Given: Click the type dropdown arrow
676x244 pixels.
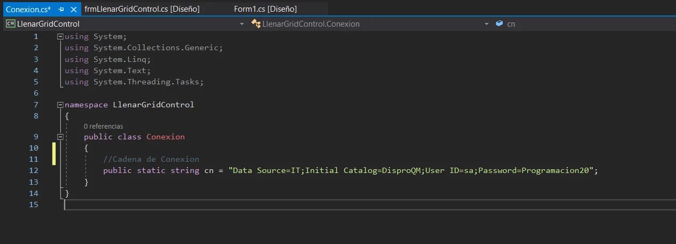Looking at the screenshot, I should [486, 24].
